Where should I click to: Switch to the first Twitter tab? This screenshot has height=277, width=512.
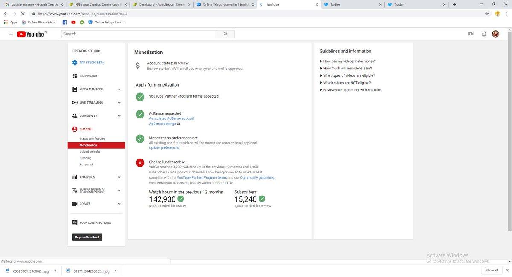352,4
